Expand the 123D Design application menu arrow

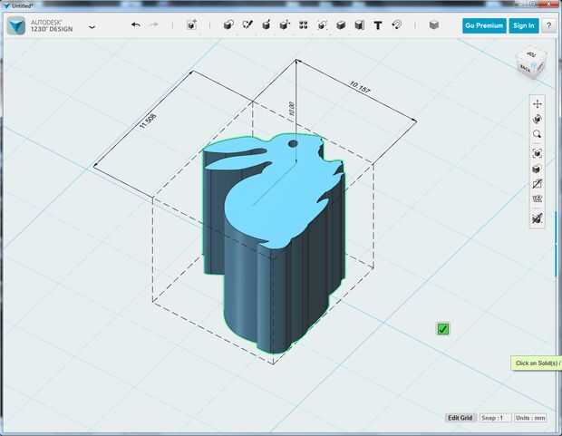tap(92, 27)
